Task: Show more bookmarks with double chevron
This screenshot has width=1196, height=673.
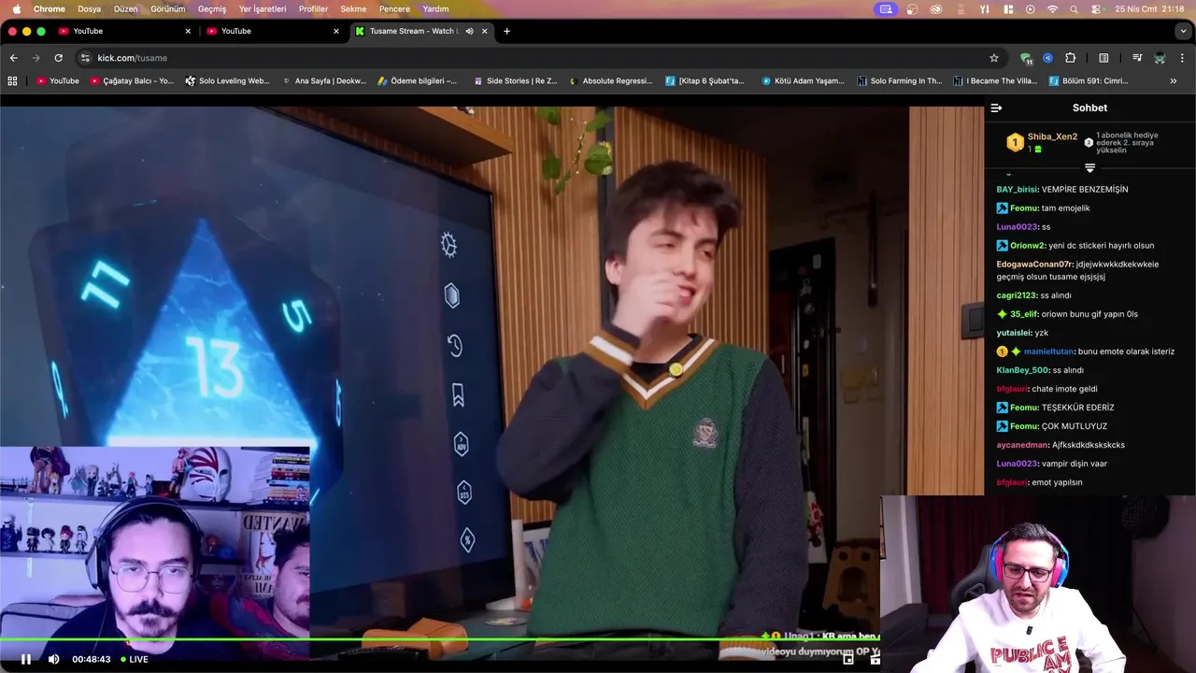Action: pyautogui.click(x=1174, y=81)
